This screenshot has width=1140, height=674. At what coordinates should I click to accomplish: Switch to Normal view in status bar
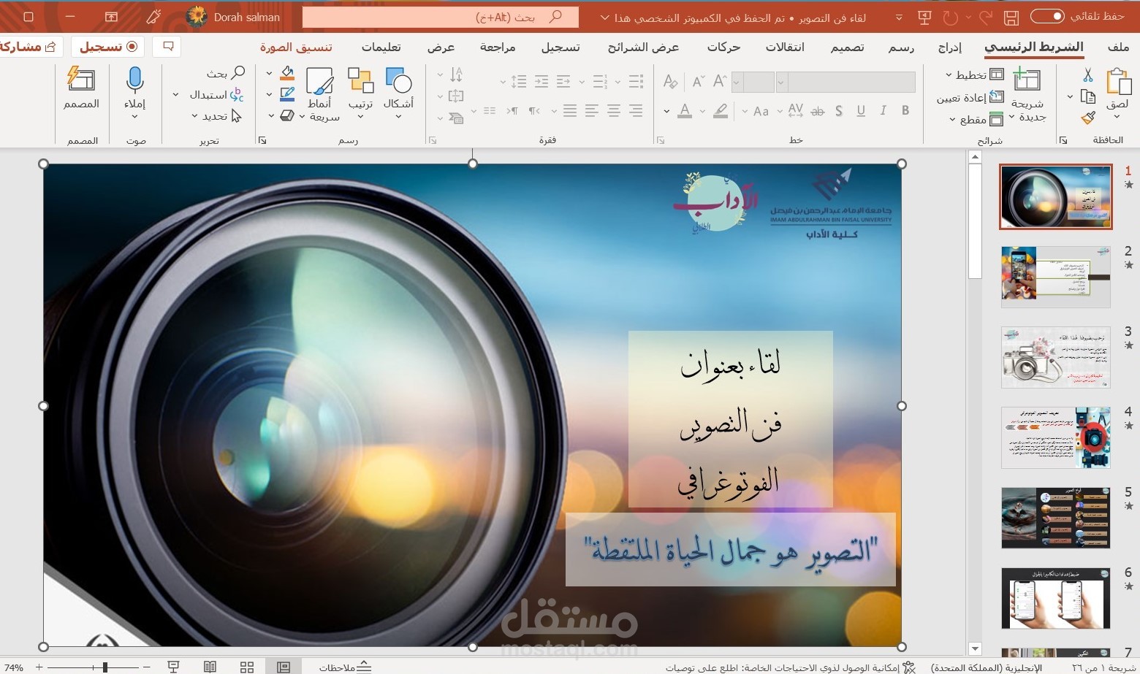(x=284, y=667)
